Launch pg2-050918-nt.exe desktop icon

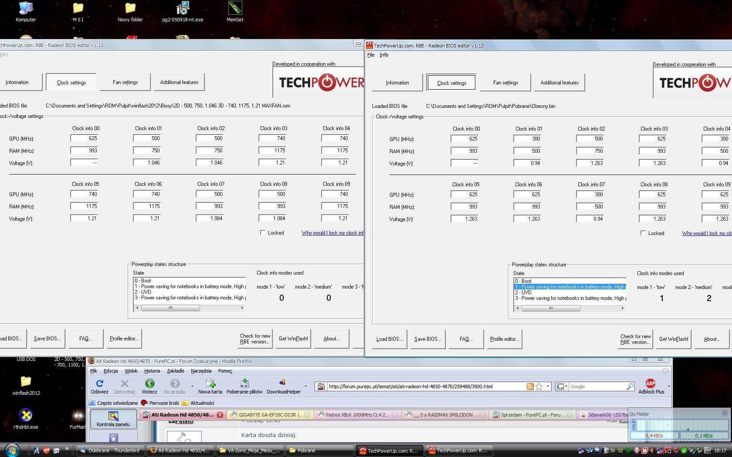183,8
